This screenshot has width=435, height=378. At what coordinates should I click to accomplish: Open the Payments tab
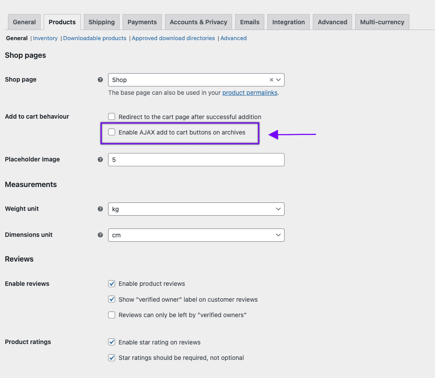142,22
